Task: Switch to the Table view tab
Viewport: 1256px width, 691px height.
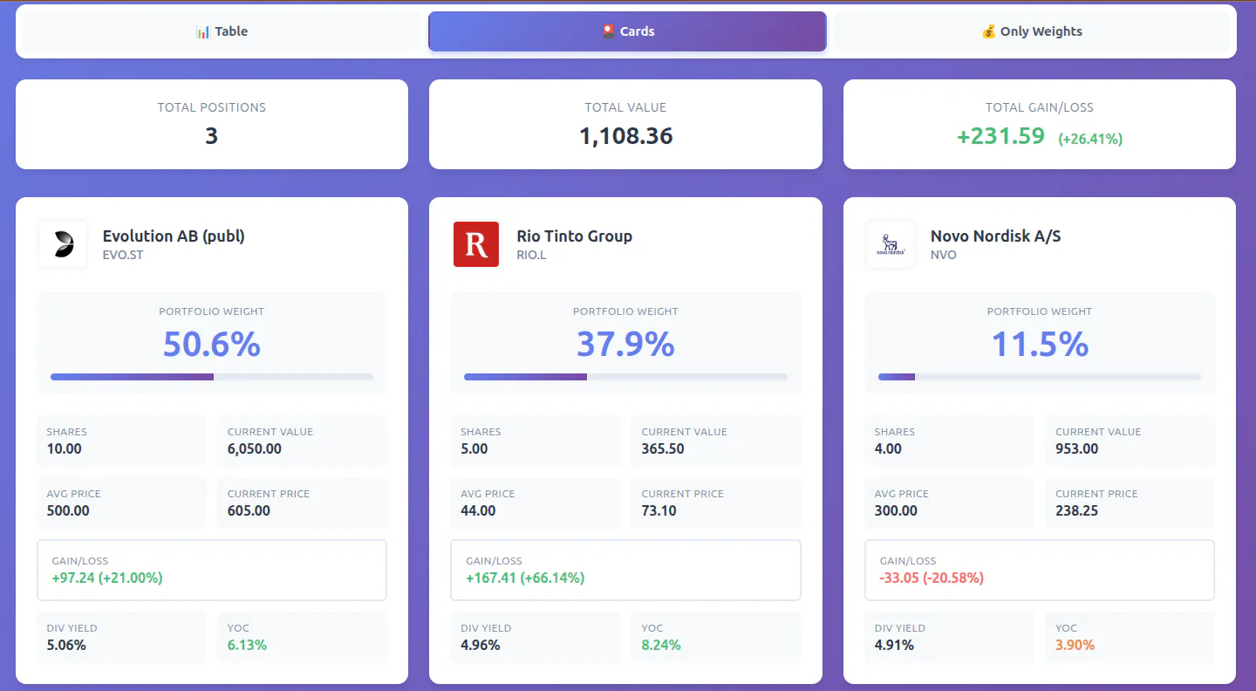Action: (222, 31)
